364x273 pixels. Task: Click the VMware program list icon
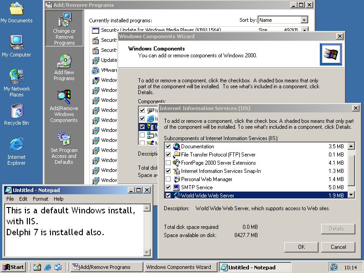pyautogui.click(x=96, y=70)
